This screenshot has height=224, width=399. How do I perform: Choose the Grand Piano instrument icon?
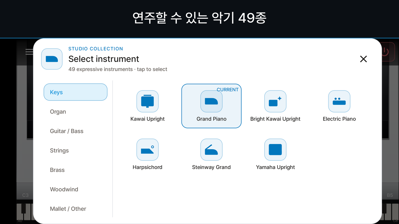tap(211, 101)
